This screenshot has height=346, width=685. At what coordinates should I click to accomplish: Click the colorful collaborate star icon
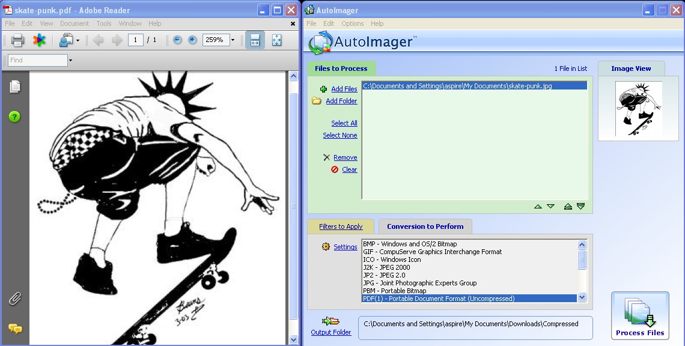pos(39,40)
